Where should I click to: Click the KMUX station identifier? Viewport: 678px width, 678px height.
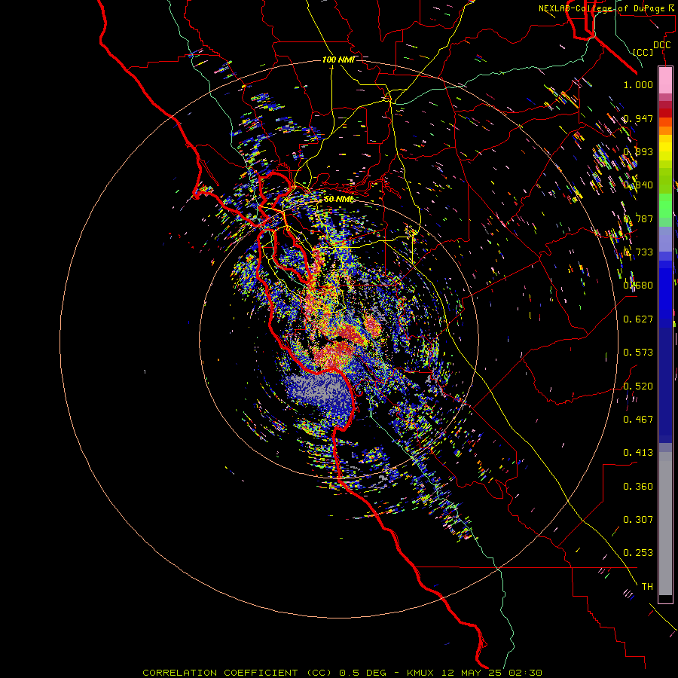pos(422,673)
